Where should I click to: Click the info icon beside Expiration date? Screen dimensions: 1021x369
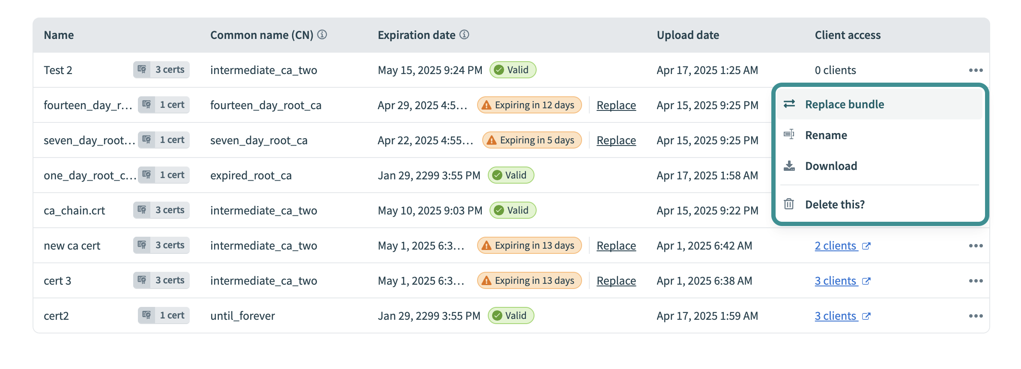(x=465, y=35)
